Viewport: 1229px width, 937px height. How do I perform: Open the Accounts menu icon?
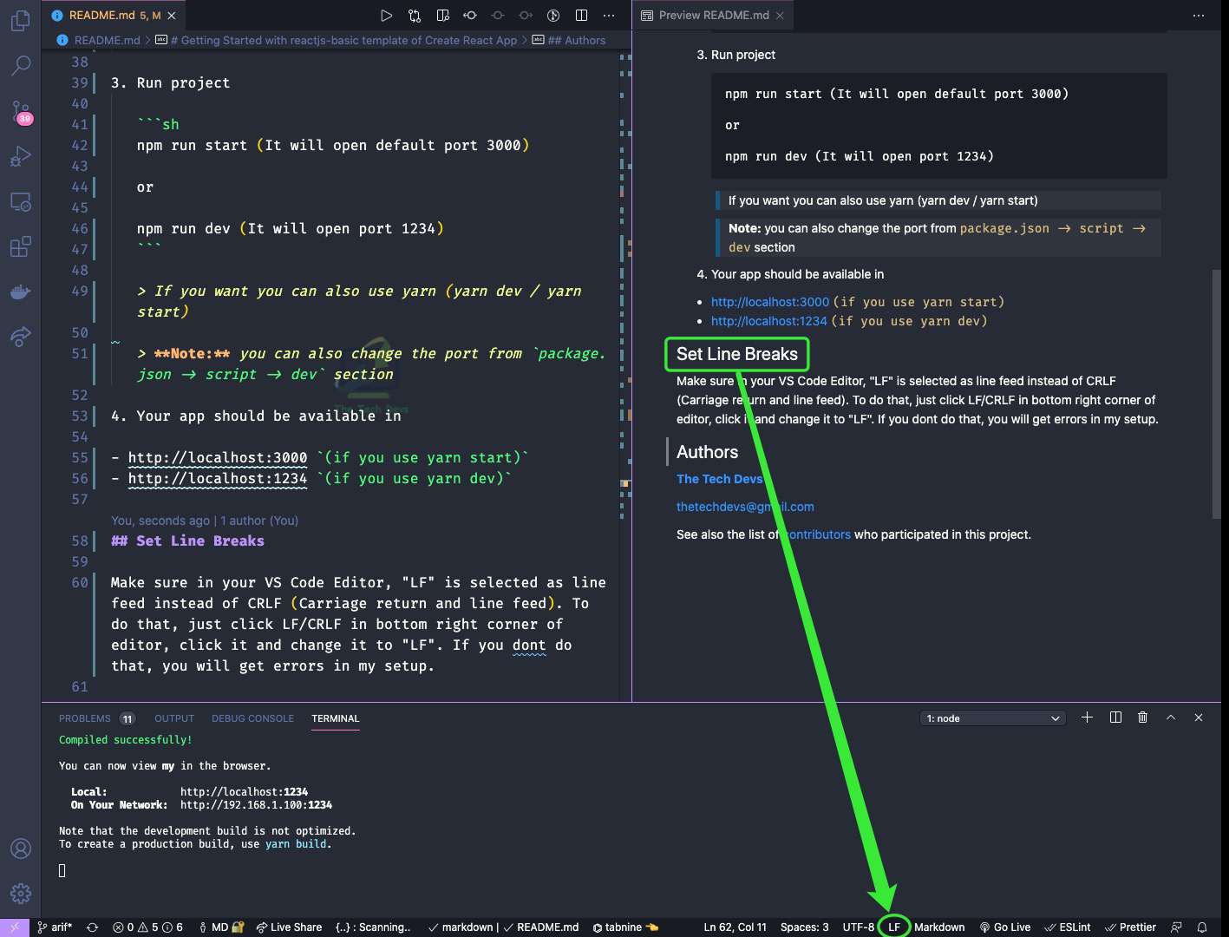click(20, 849)
